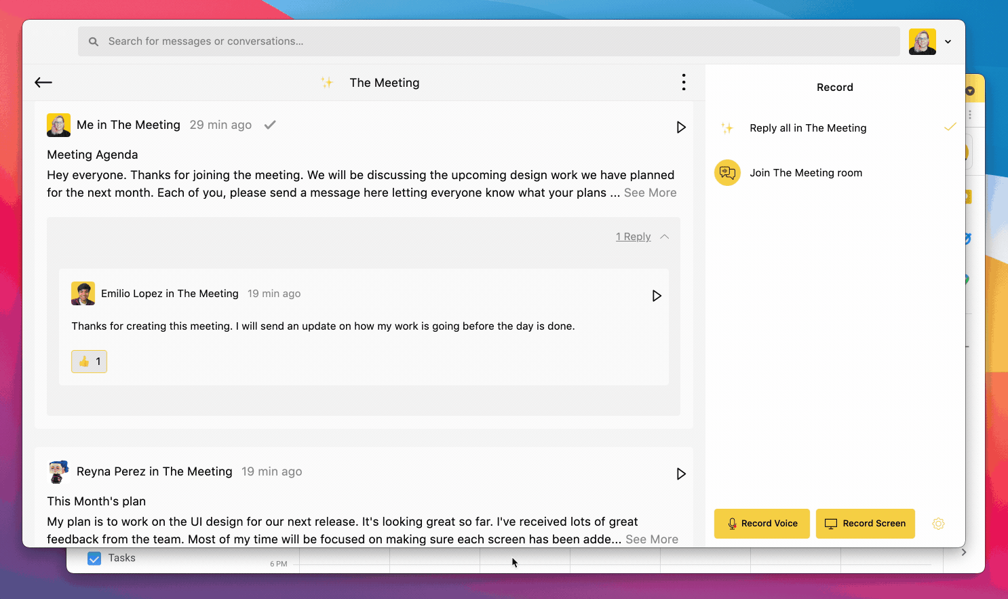Click the sparkle icon next to Reply all
Image resolution: width=1008 pixels, height=599 pixels.
[x=727, y=128]
